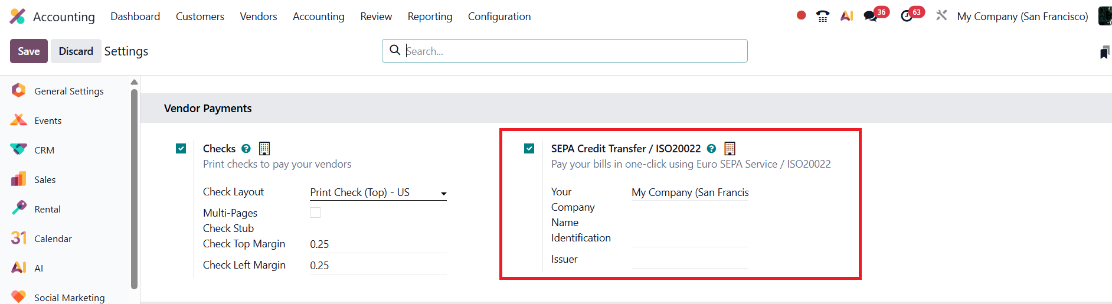Image resolution: width=1112 pixels, height=304 pixels.
Task: Uncheck SEPA Credit Transfer option
Action: point(529,149)
